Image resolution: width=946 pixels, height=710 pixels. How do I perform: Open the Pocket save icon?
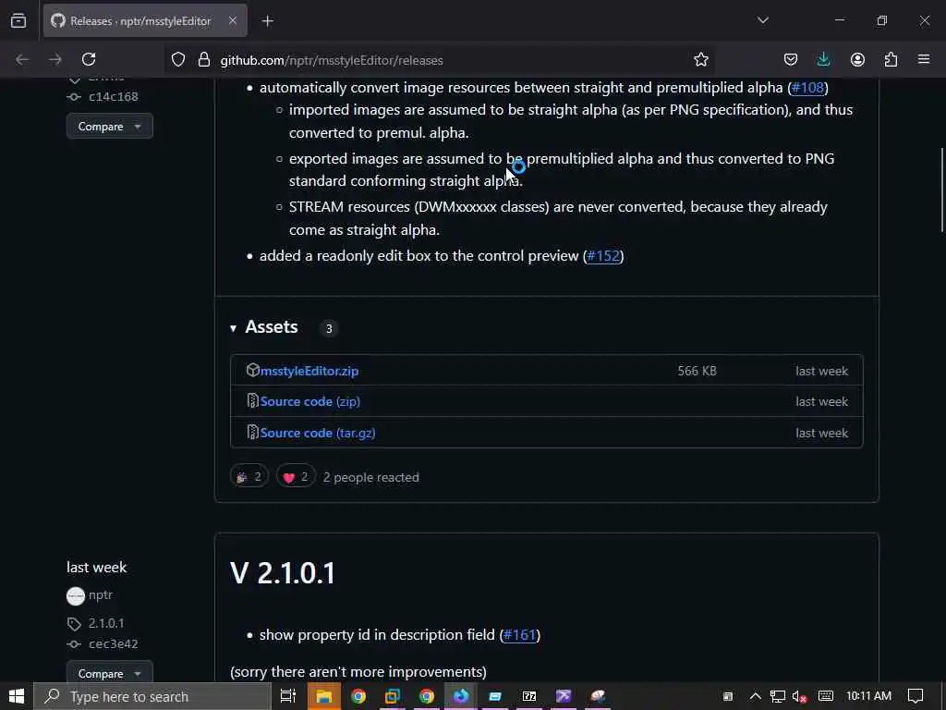pos(791,59)
